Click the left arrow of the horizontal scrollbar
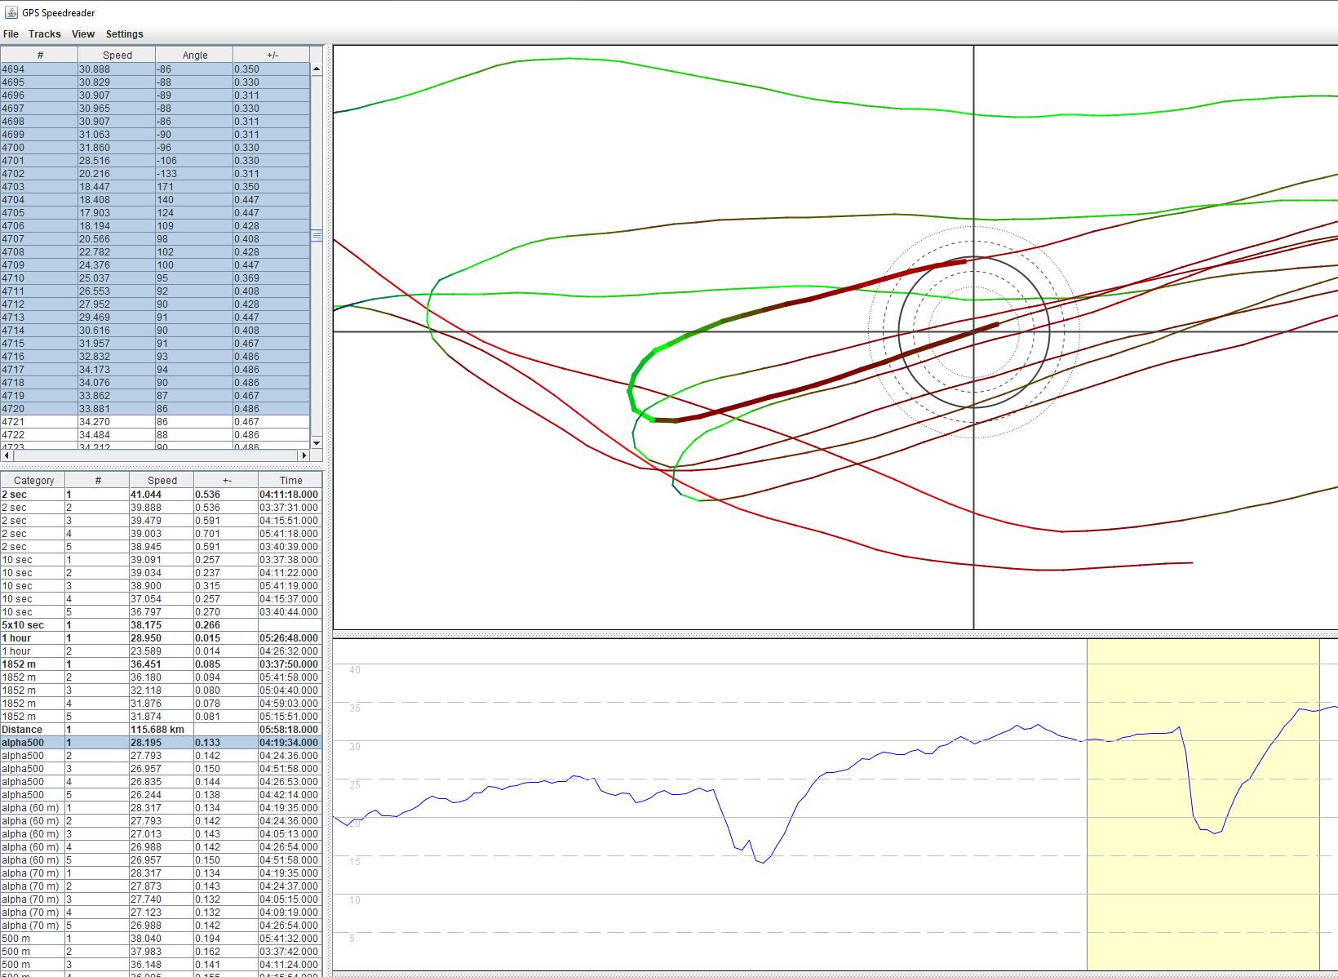Image resolution: width=1338 pixels, height=977 pixels. pyautogui.click(x=7, y=455)
